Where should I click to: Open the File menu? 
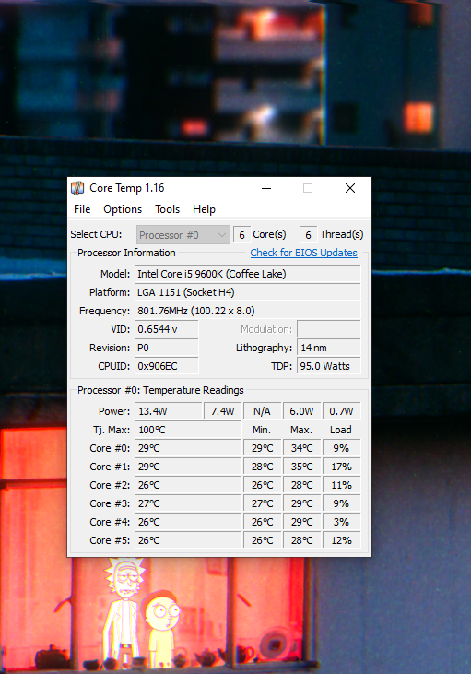point(82,209)
